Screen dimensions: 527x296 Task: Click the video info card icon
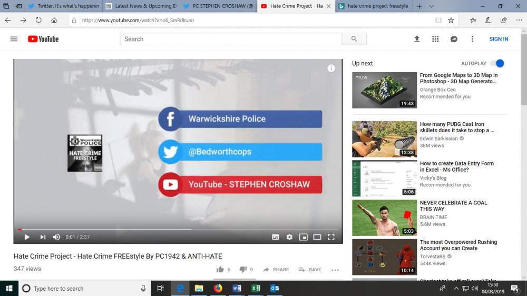click(x=331, y=68)
